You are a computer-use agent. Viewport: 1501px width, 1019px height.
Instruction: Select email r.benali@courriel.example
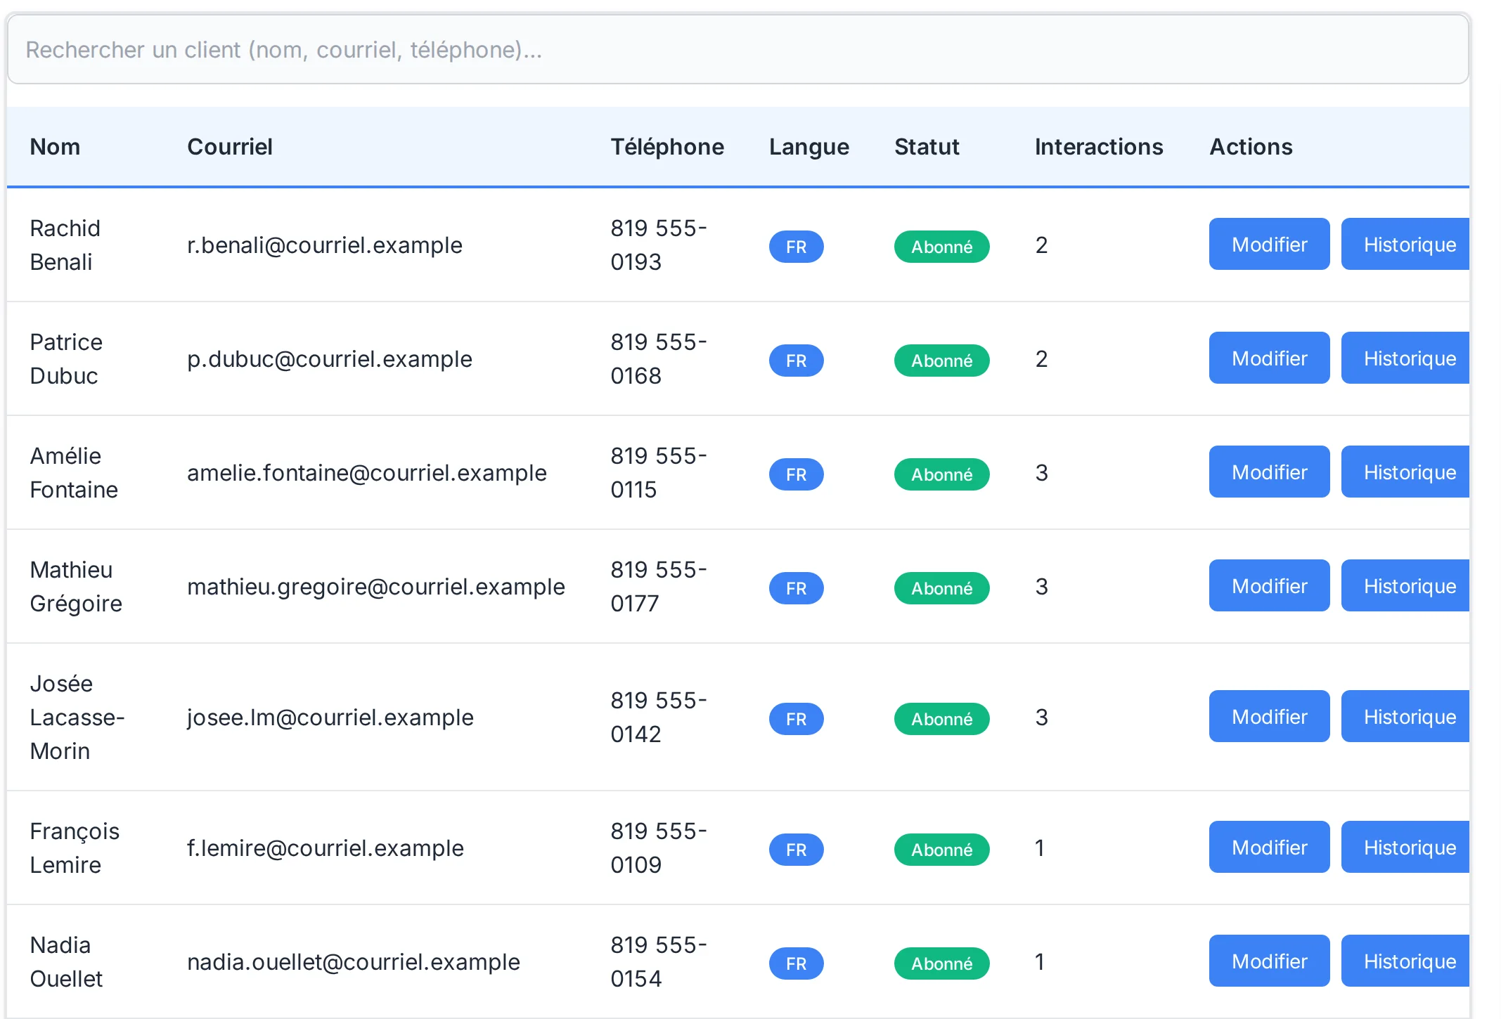point(325,245)
